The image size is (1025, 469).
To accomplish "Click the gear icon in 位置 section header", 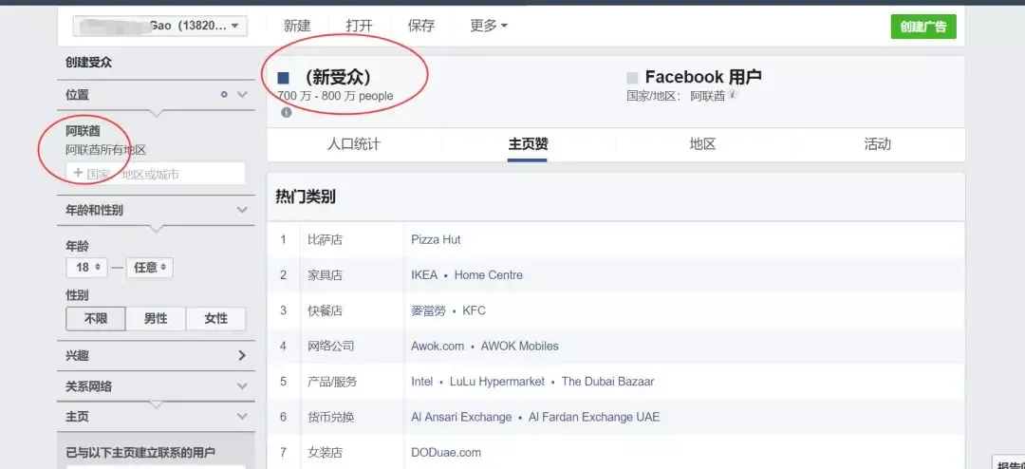I will [x=224, y=95].
